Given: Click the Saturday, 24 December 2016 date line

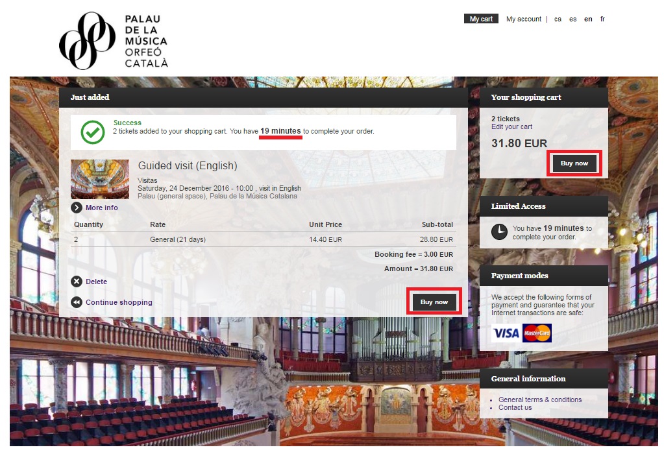Looking at the screenshot, I should [x=219, y=188].
